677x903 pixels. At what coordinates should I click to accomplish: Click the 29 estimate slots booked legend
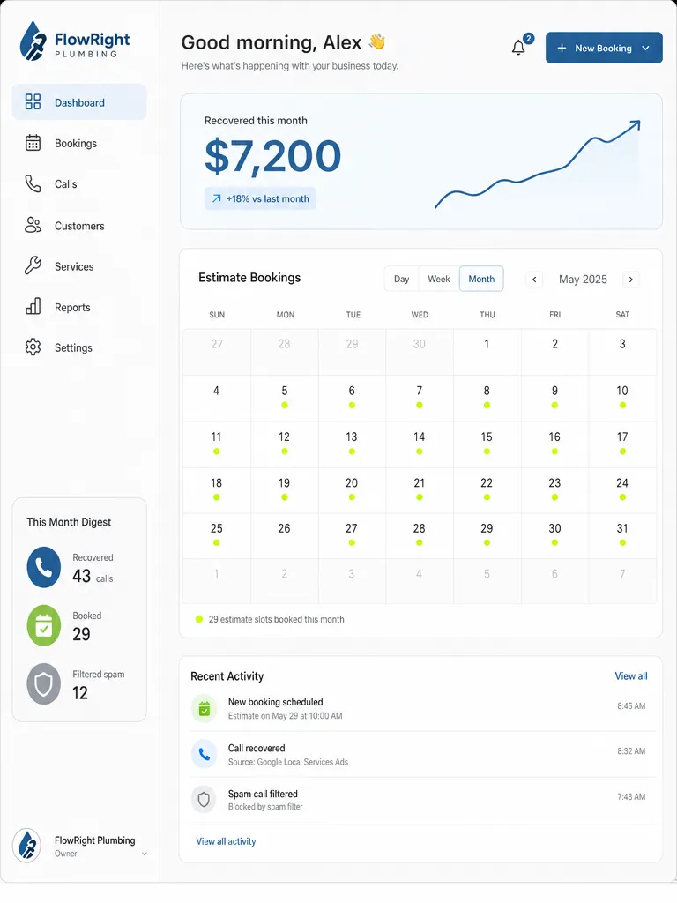click(270, 619)
